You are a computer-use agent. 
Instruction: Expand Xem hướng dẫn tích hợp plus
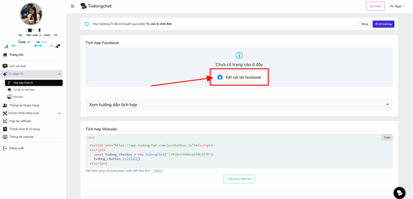[x=387, y=105]
